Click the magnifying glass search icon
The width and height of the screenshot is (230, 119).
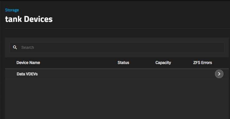pos(15,47)
